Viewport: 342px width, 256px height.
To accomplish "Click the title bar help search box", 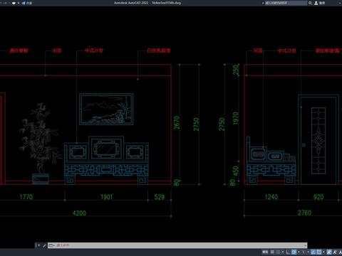I will (286, 3).
